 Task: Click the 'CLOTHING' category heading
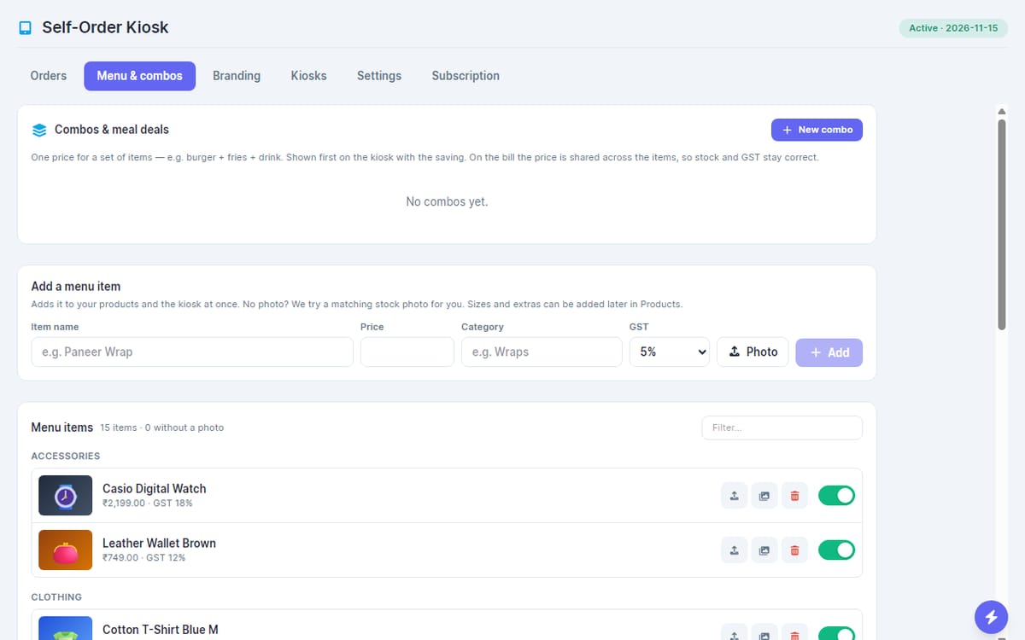point(56,597)
